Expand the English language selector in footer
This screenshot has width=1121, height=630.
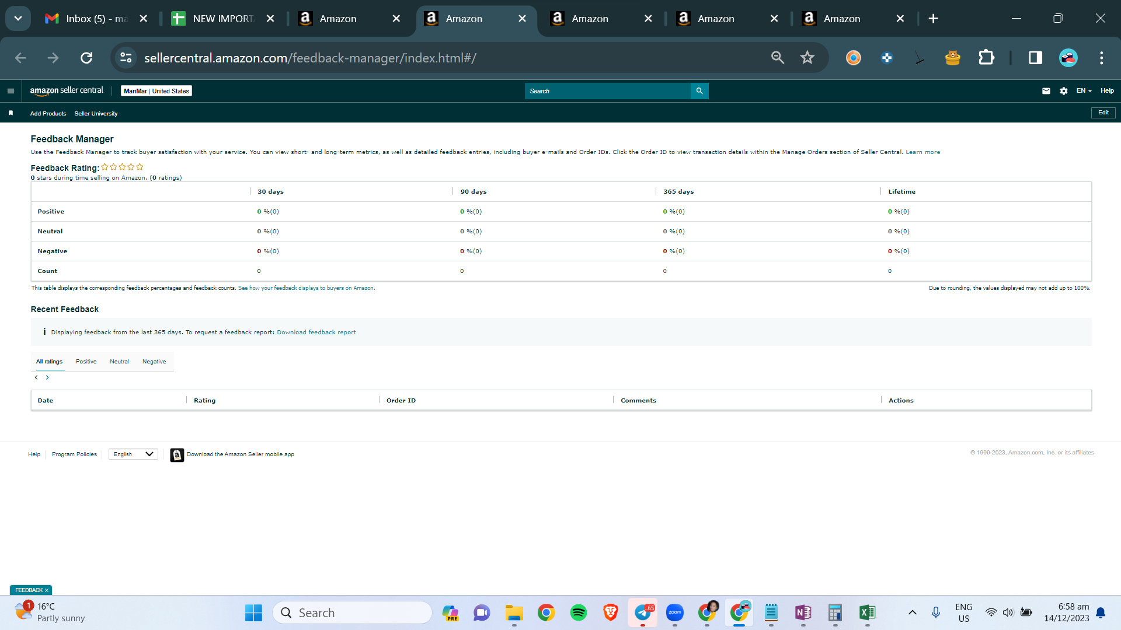[x=133, y=454]
